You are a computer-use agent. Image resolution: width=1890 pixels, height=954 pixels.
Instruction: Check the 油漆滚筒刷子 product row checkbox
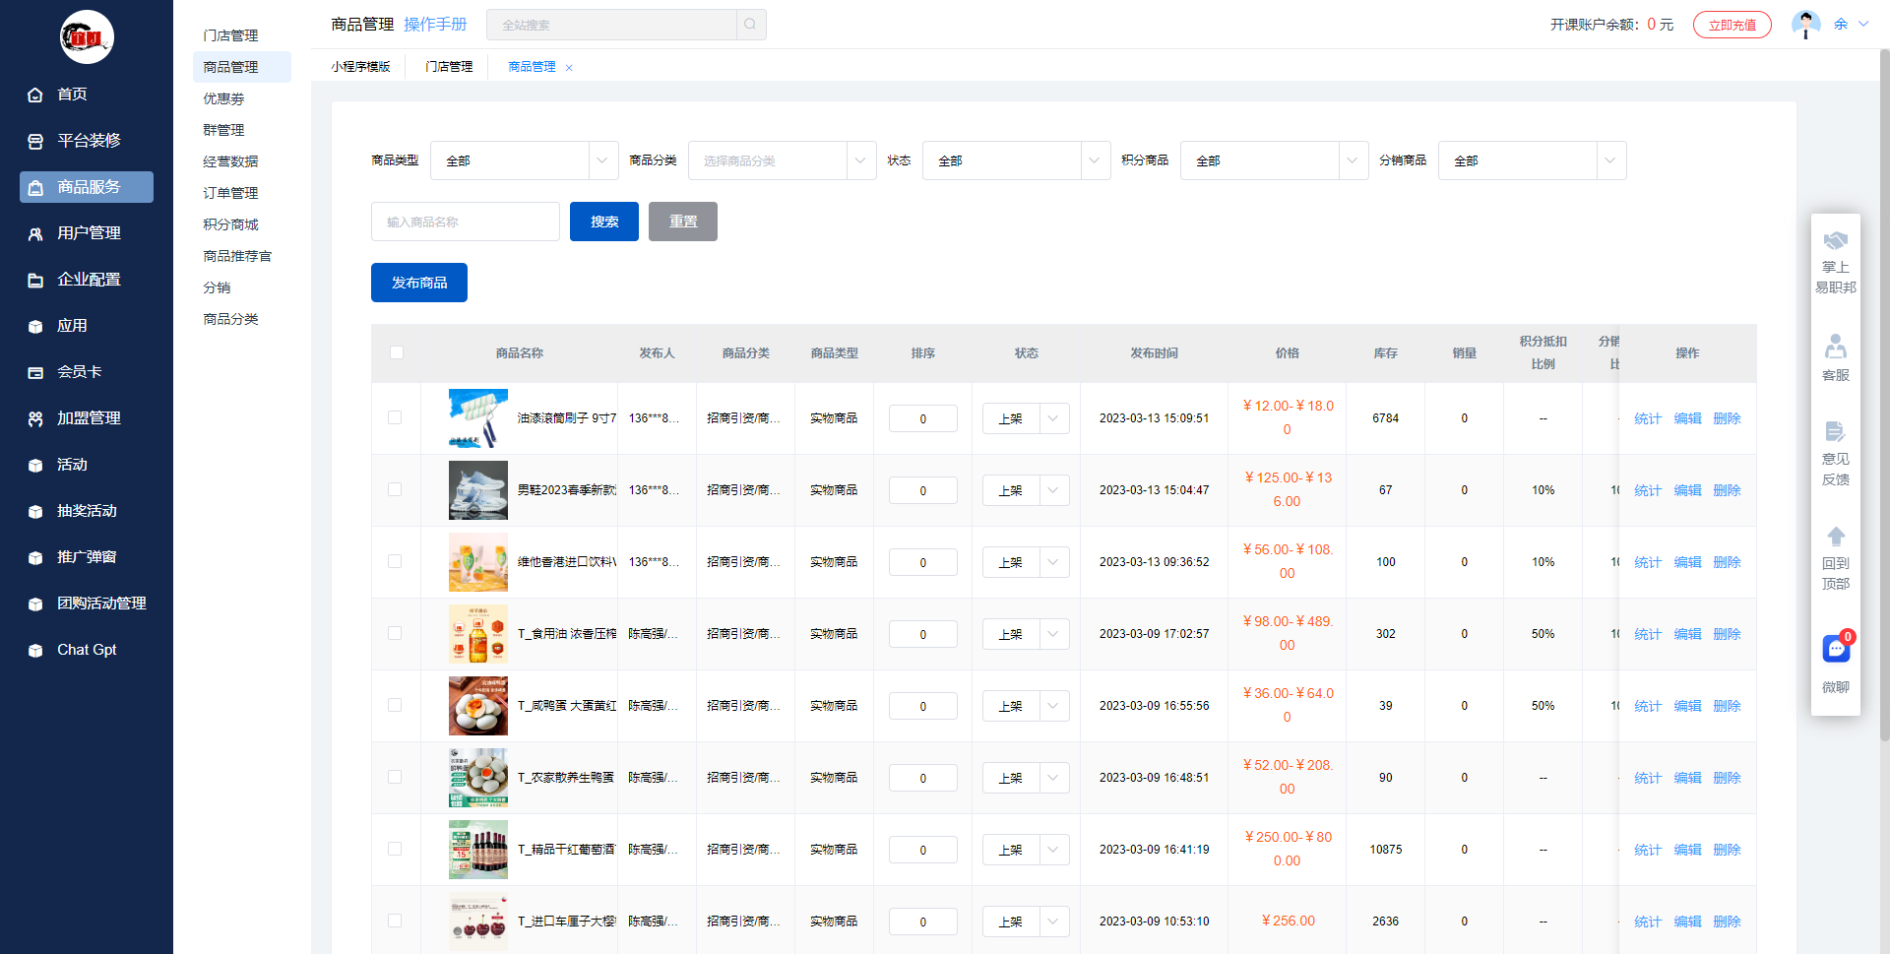pyautogui.click(x=395, y=417)
